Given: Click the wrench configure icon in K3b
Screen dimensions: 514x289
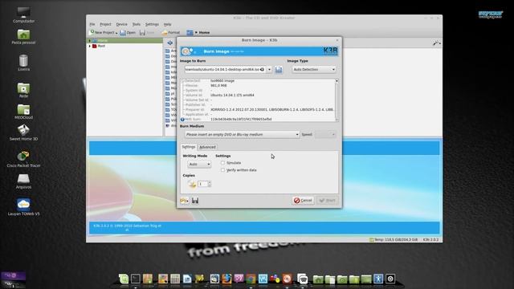Looking at the screenshot, I should [436, 43].
